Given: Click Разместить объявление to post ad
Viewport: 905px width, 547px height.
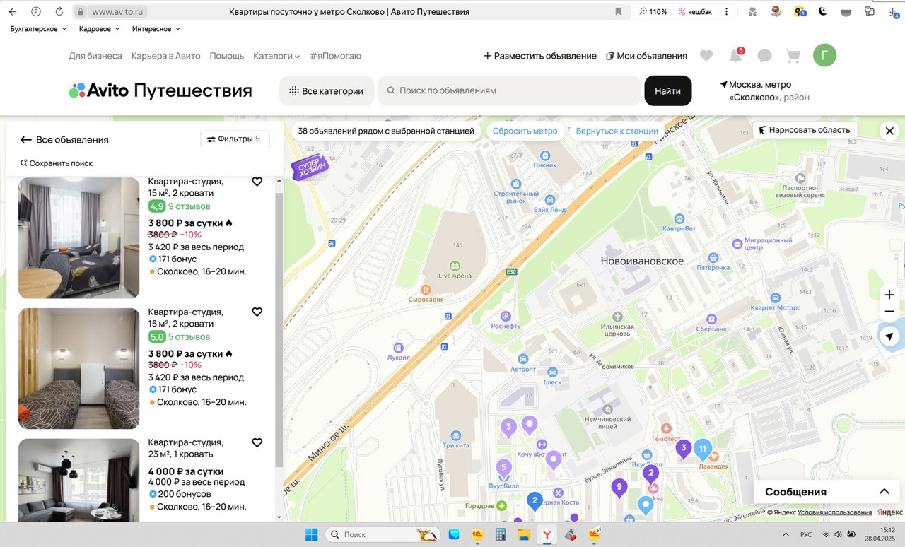Looking at the screenshot, I should pyautogui.click(x=540, y=56).
